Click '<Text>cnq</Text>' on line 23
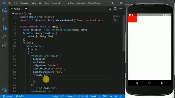Viewport: 175px width, 98px height. tap(46, 88)
